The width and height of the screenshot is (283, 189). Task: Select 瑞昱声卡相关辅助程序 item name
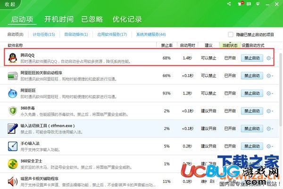click(x=39, y=179)
